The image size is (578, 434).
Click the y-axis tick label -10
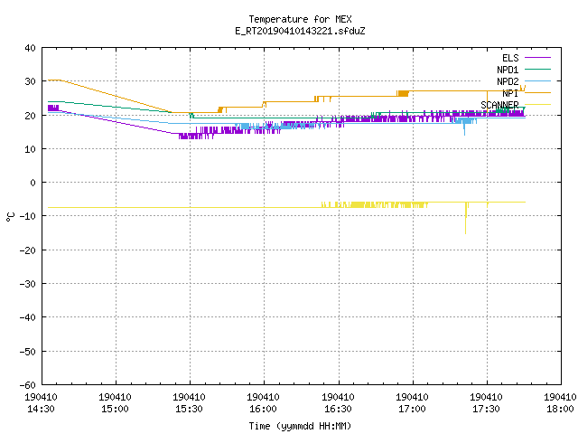[x=28, y=216]
